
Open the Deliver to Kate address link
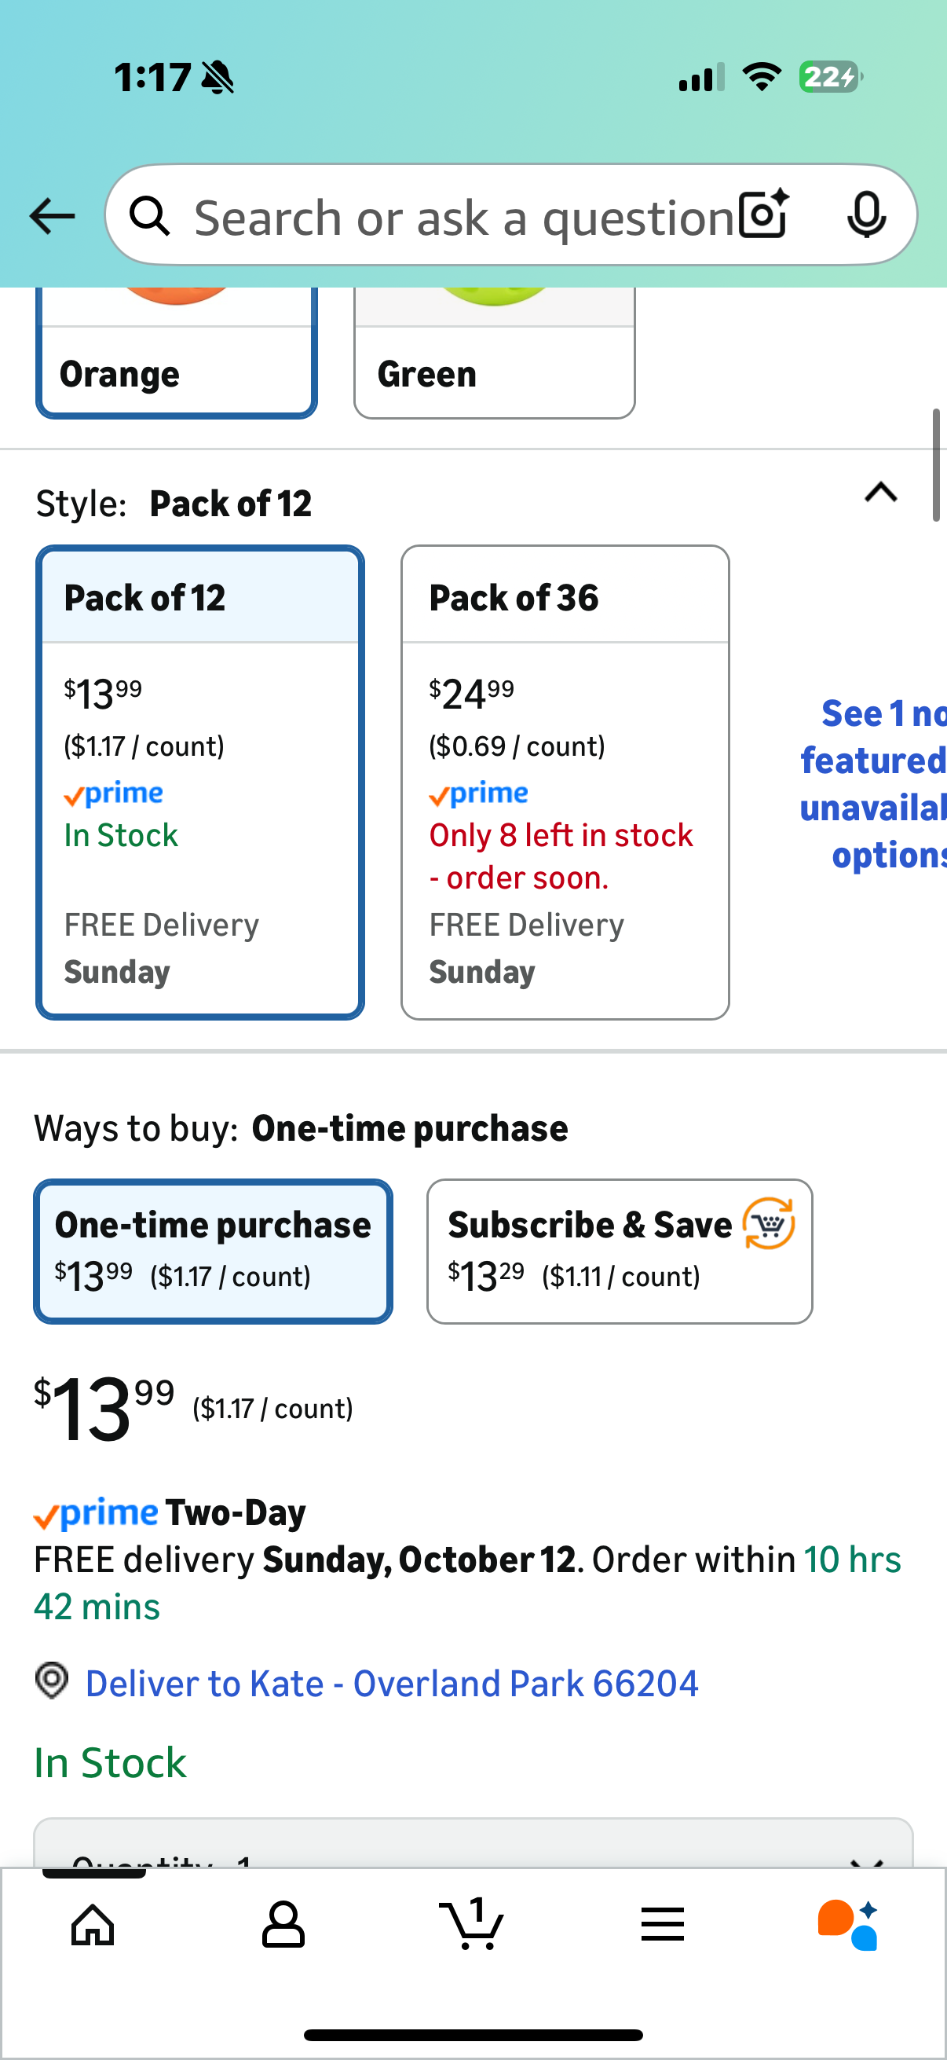point(392,1684)
